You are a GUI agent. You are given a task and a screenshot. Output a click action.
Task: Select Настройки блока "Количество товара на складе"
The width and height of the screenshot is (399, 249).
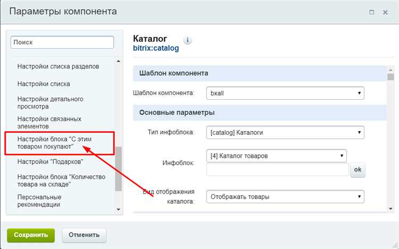point(61,181)
